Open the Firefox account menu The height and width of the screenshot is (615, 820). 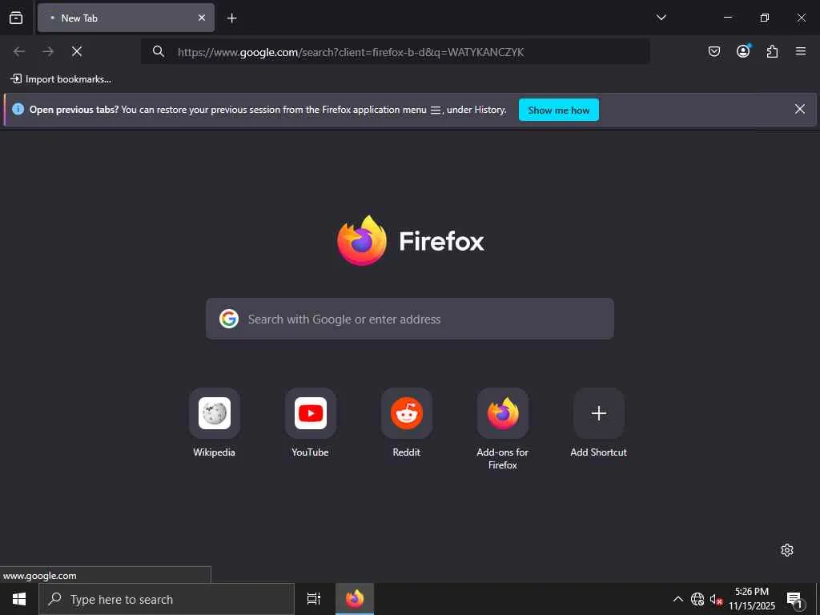coord(743,50)
